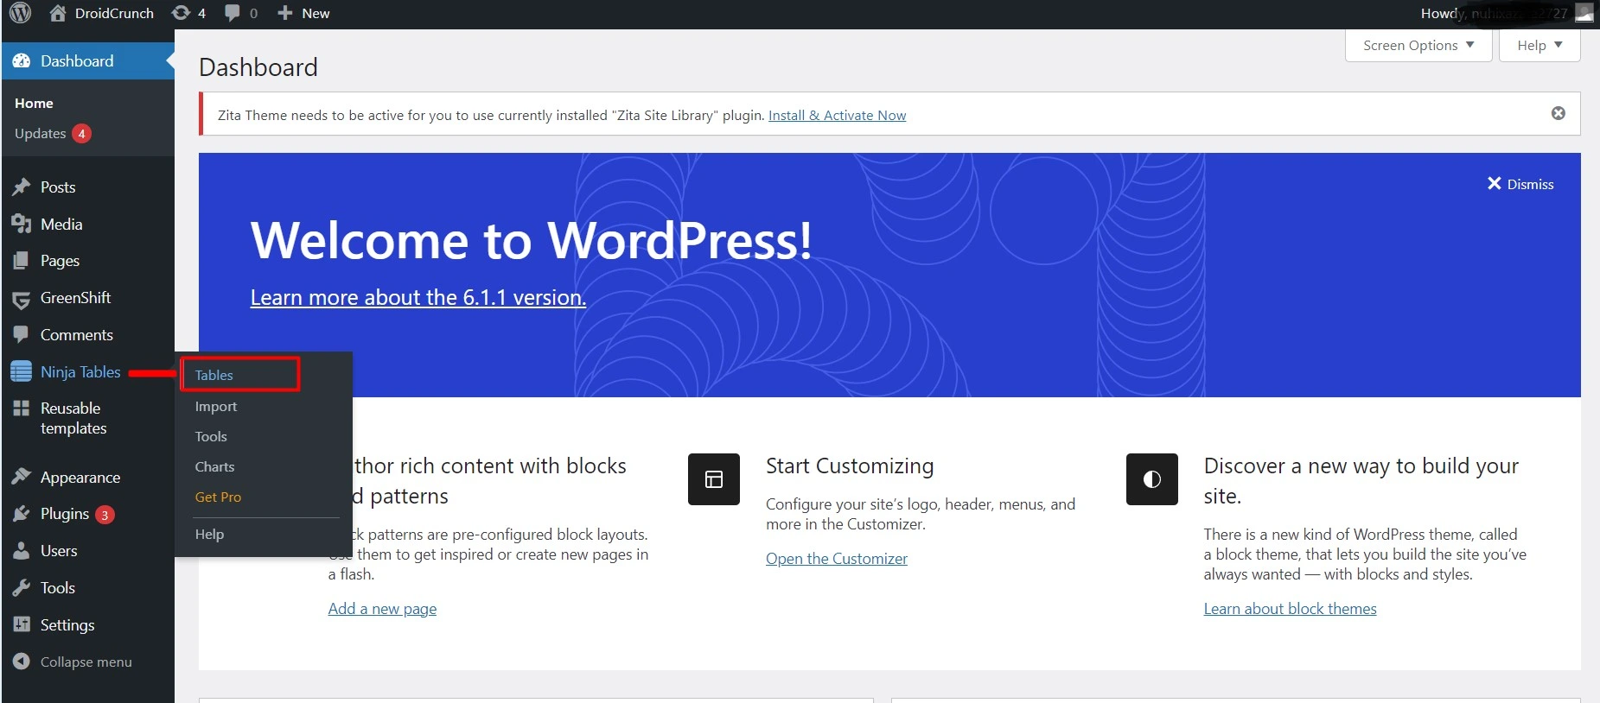Select Import in Ninja Tables submenu
The width and height of the screenshot is (1600, 703).
click(x=216, y=407)
